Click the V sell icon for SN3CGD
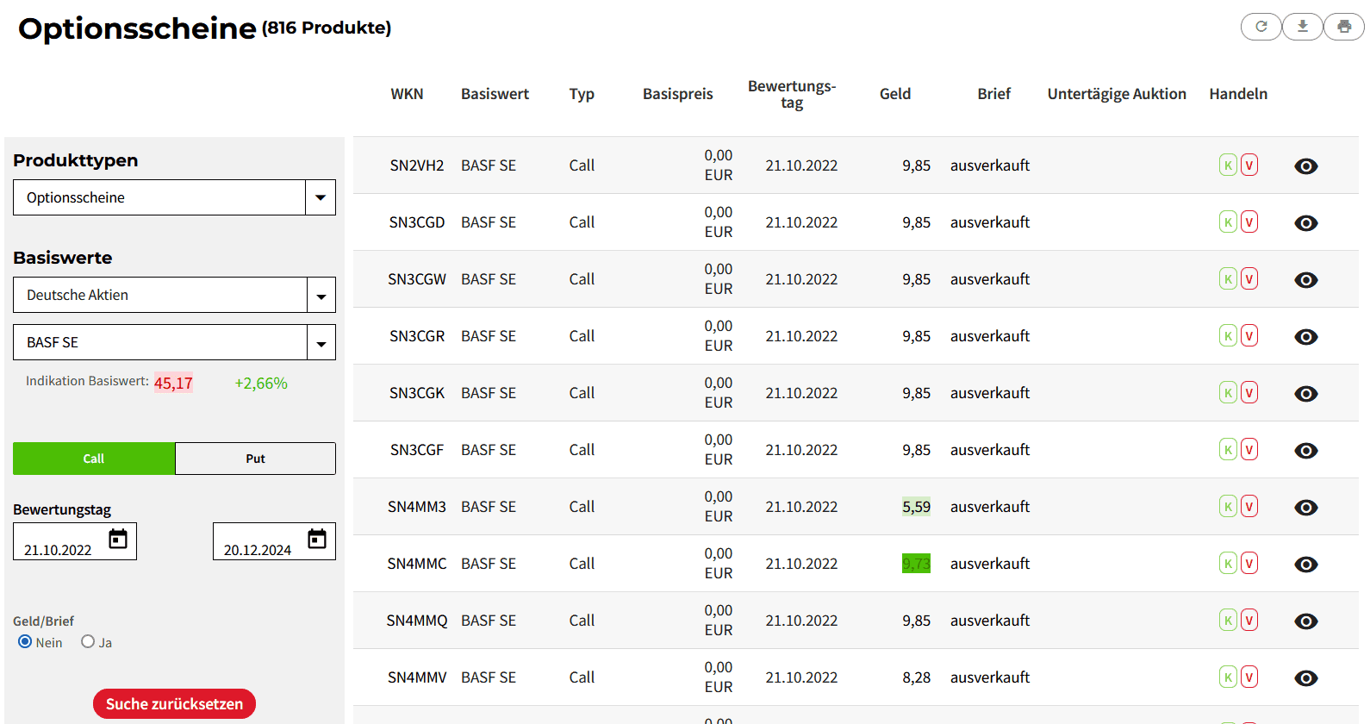This screenshot has width=1370, height=724. pyautogui.click(x=1249, y=222)
